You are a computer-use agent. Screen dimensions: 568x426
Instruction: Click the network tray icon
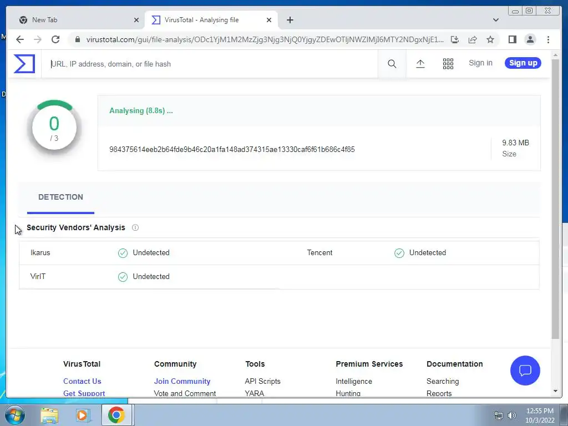pyautogui.click(x=499, y=415)
